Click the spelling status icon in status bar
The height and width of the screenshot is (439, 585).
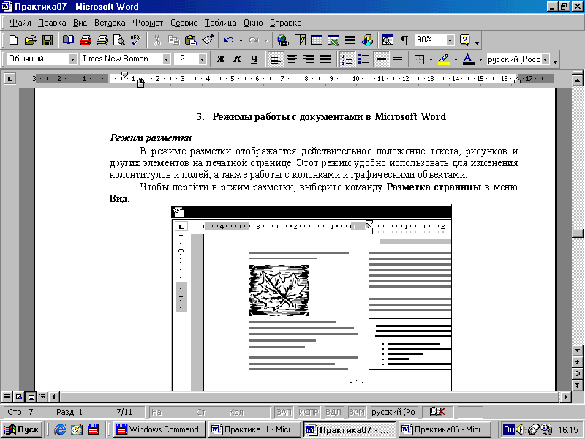(437, 412)
